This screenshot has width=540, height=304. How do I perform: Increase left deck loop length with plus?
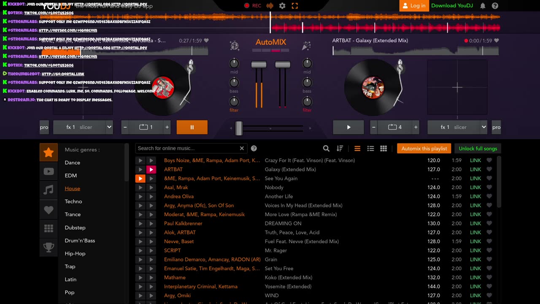[167, 127]
